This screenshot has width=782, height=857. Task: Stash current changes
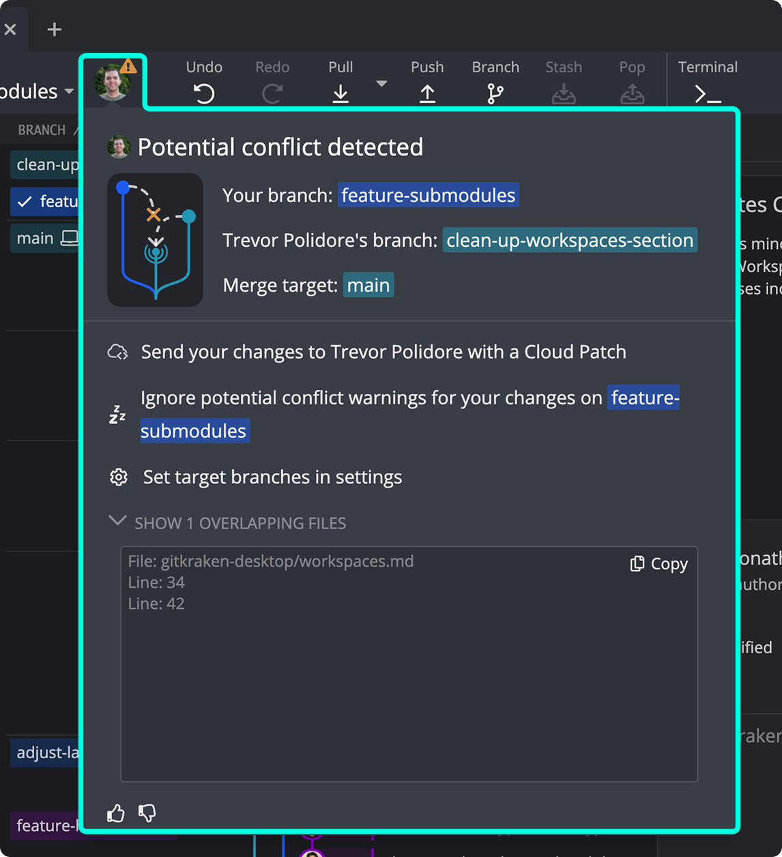[564, 93]
